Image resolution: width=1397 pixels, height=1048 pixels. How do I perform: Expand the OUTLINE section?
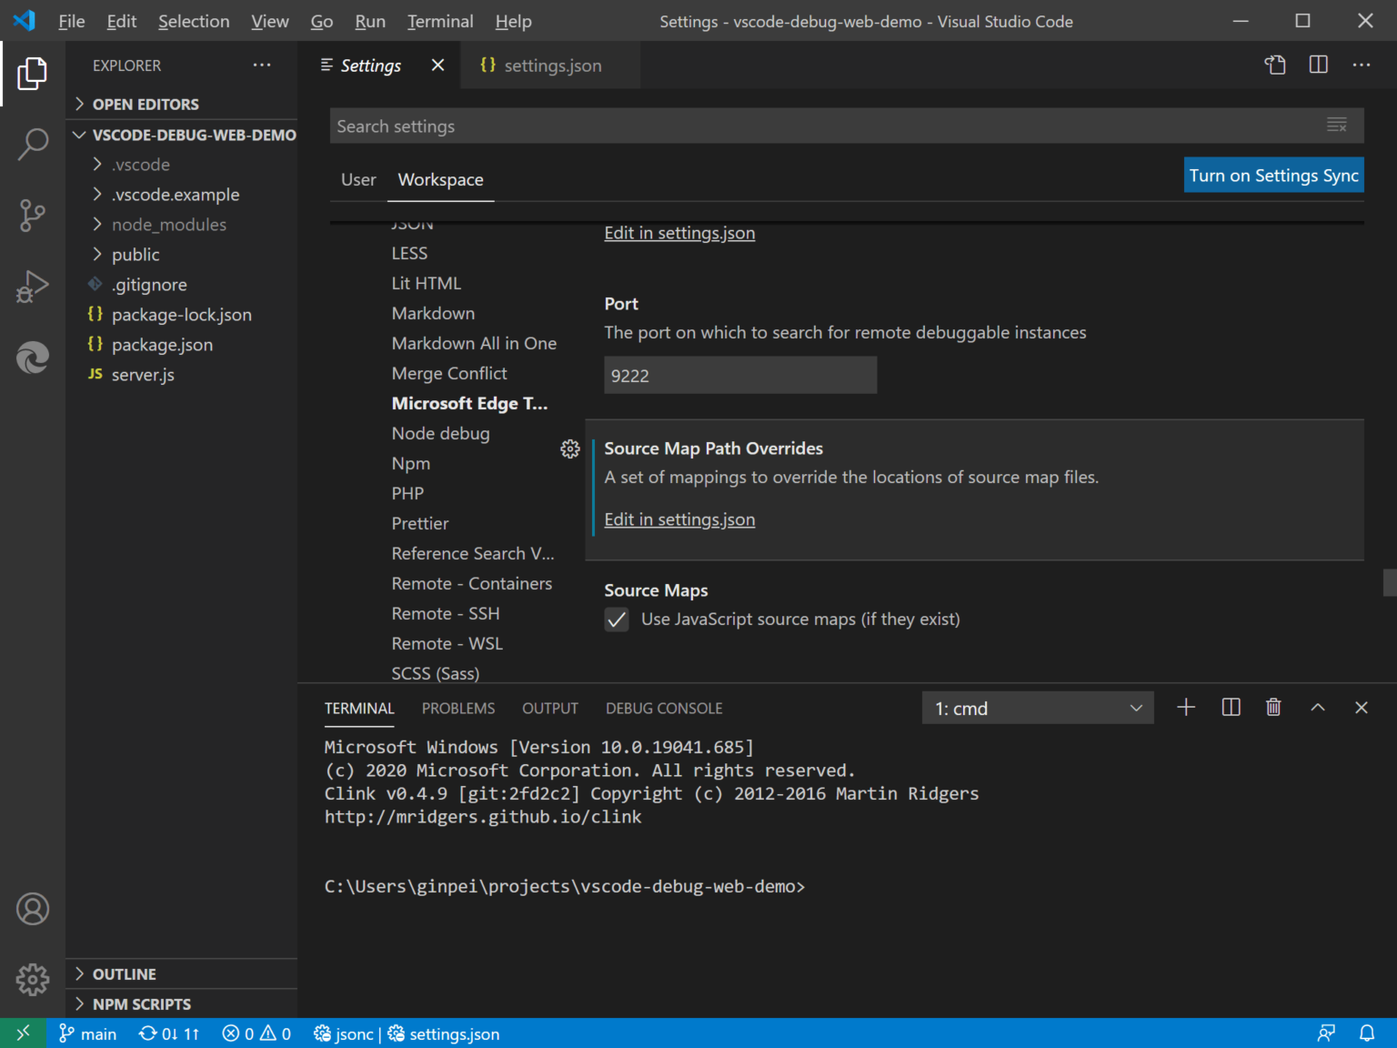pyautogui.click(x=125, y=973)
